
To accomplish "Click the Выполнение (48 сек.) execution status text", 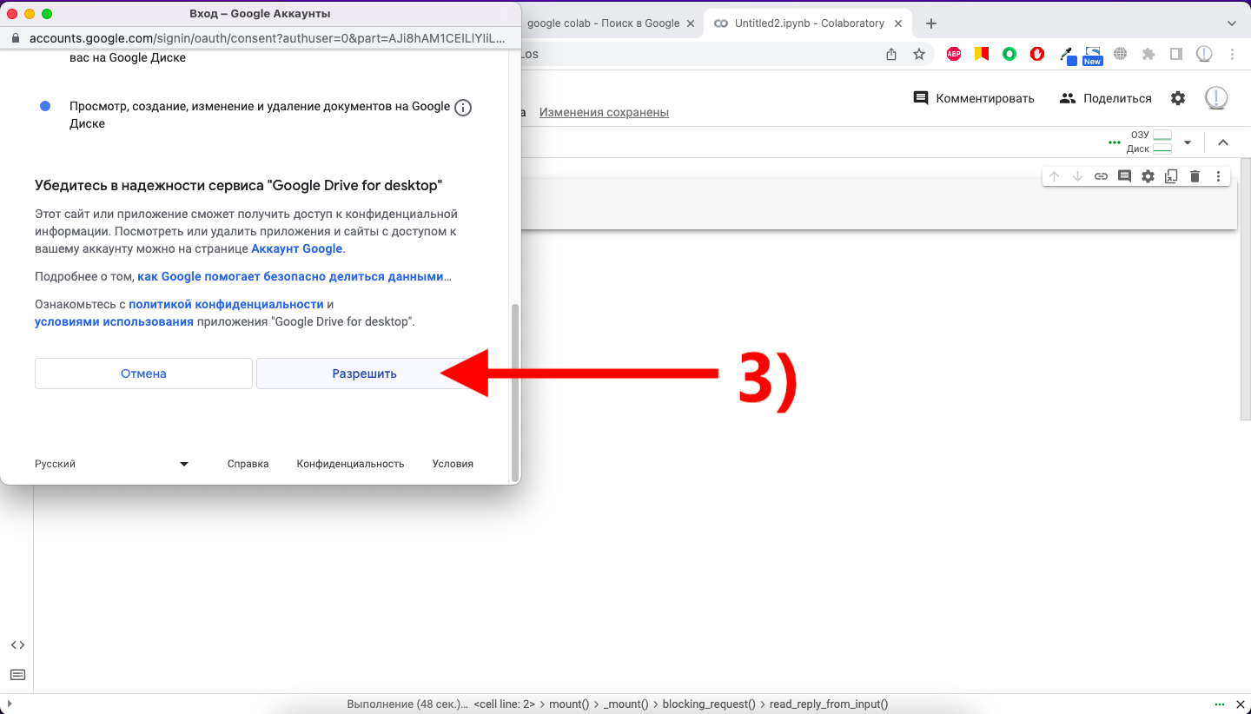I will 407,704.
